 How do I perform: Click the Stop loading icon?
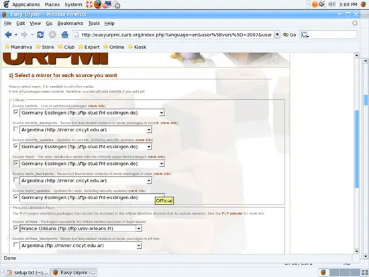(52, 35)
